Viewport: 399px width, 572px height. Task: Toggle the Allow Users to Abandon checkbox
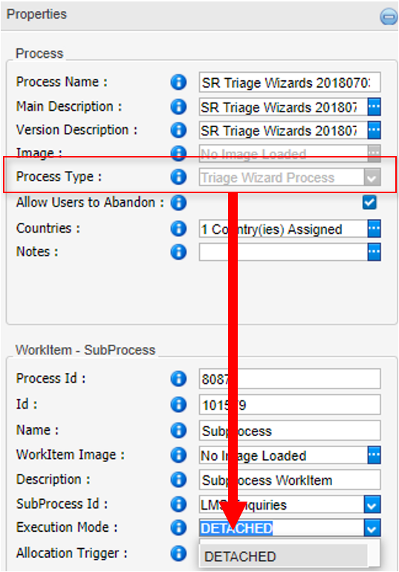pos(369,202)
